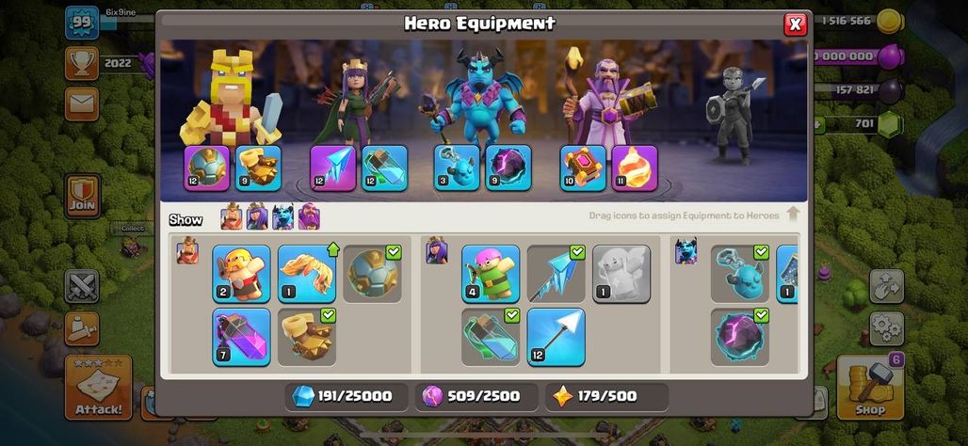
Task: Close the Hero Equipment window
Action: pyautogui.click(x=795, y=24)
